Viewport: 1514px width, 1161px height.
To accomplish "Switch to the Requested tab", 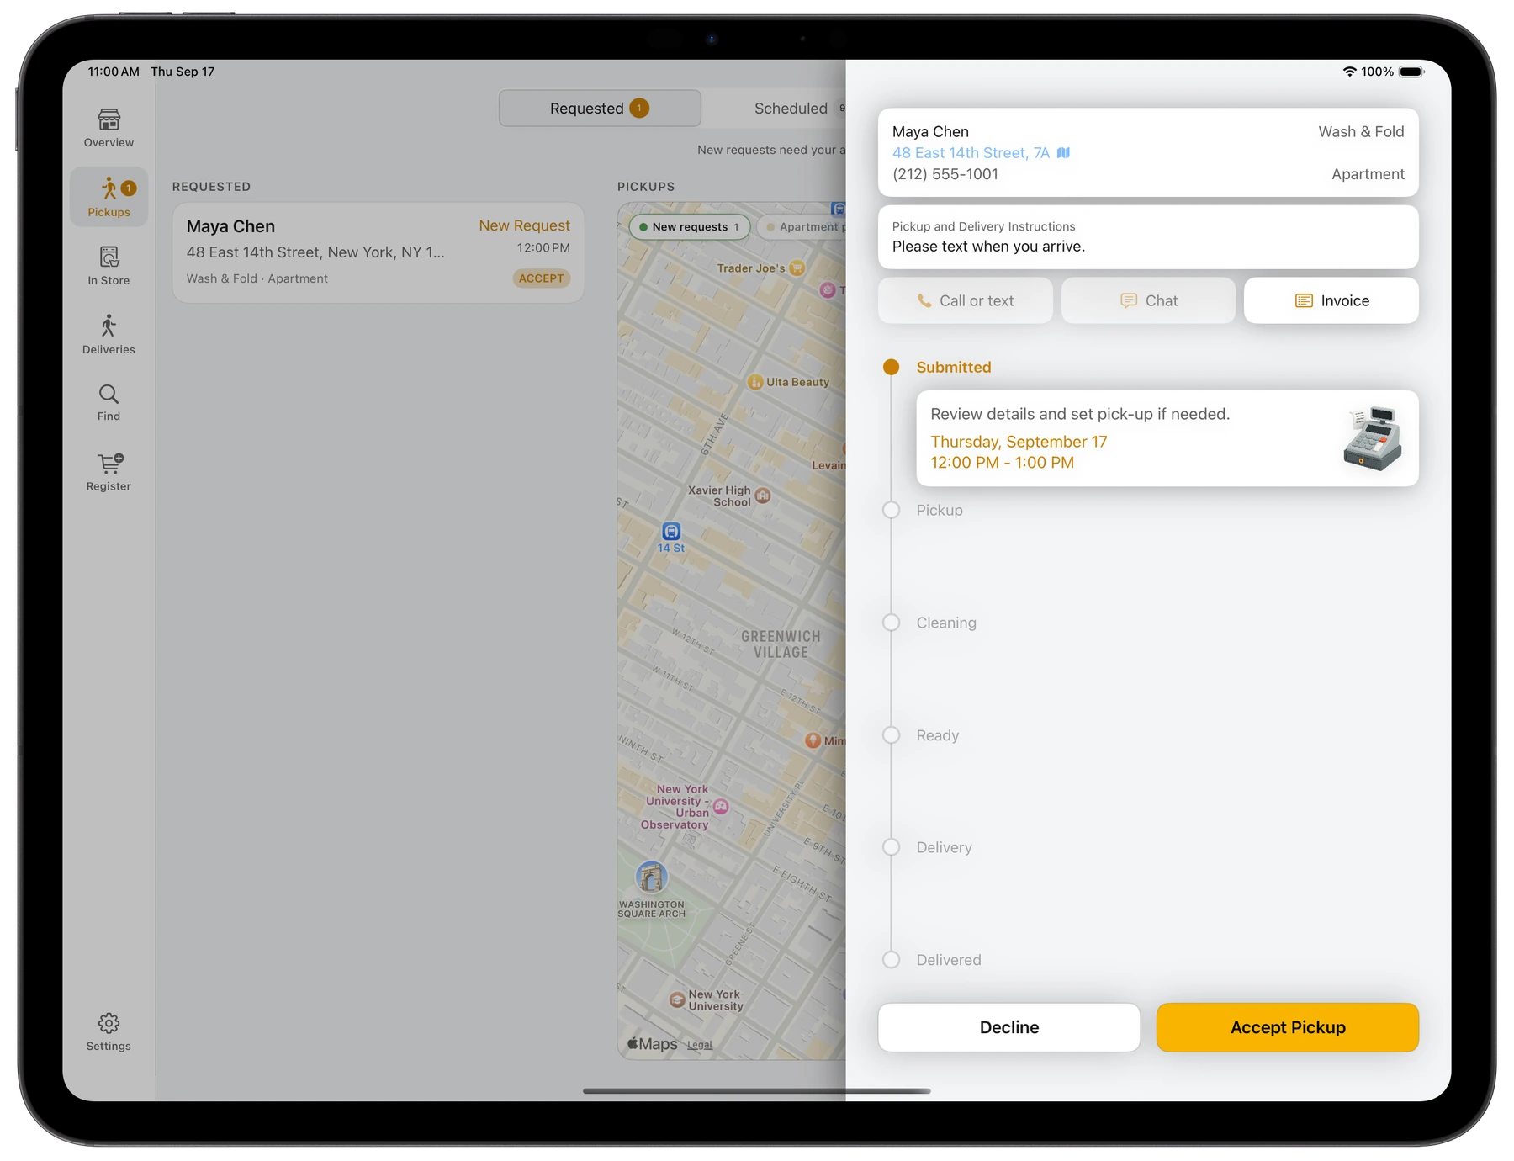I will tap(600, 109).
